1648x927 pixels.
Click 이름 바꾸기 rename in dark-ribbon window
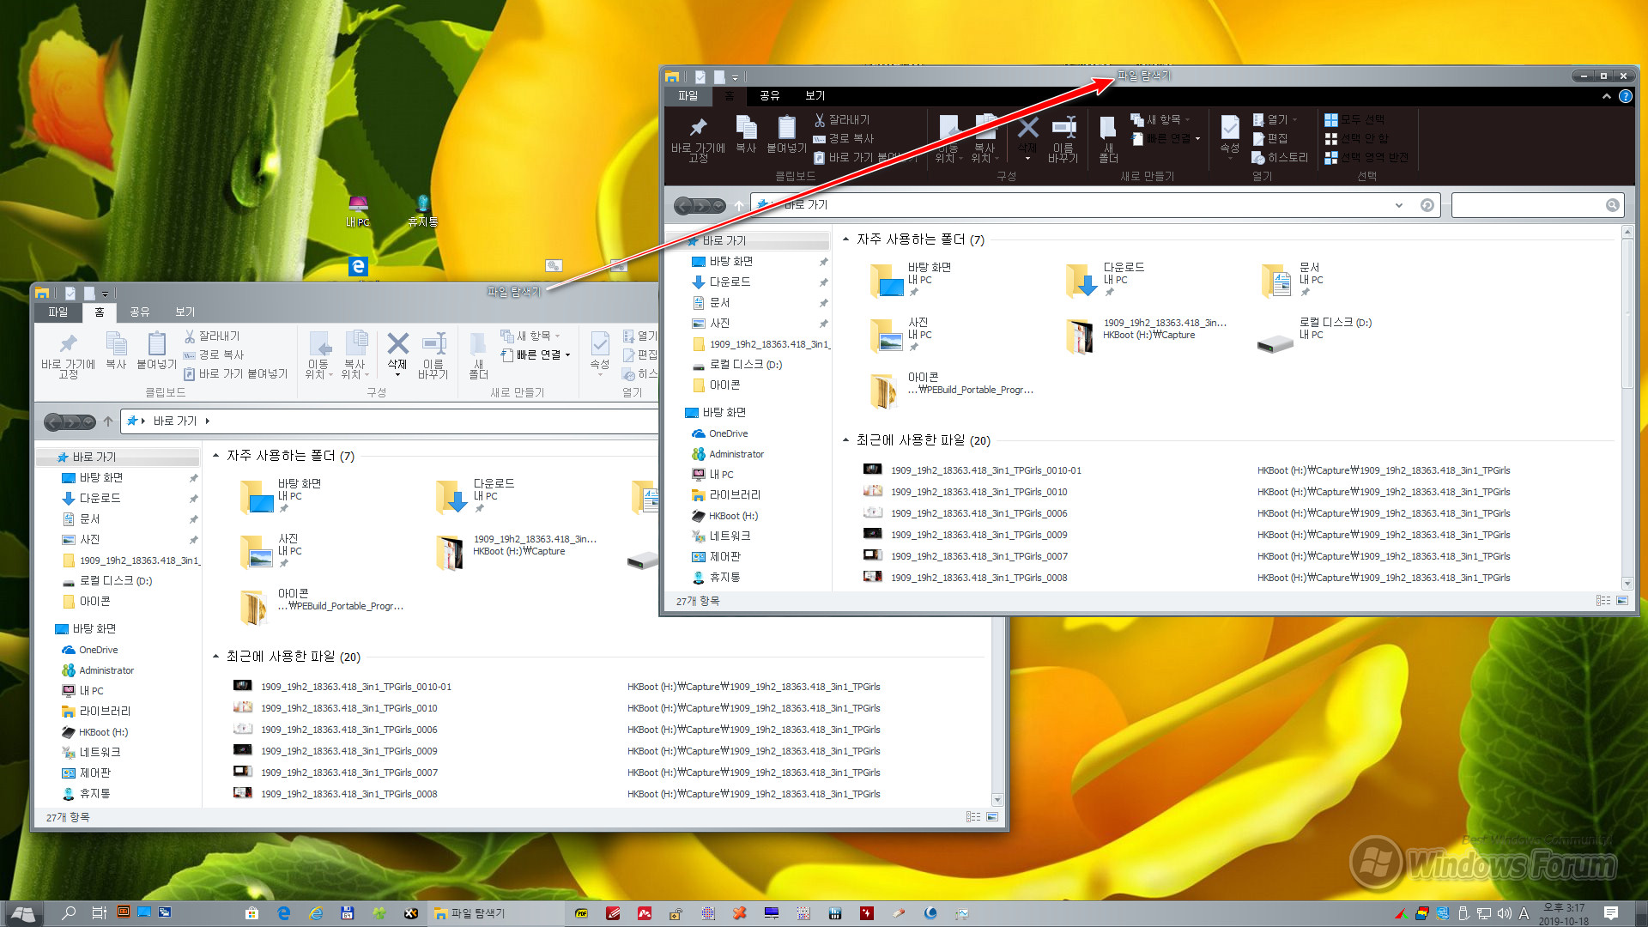coord(1063,138)
